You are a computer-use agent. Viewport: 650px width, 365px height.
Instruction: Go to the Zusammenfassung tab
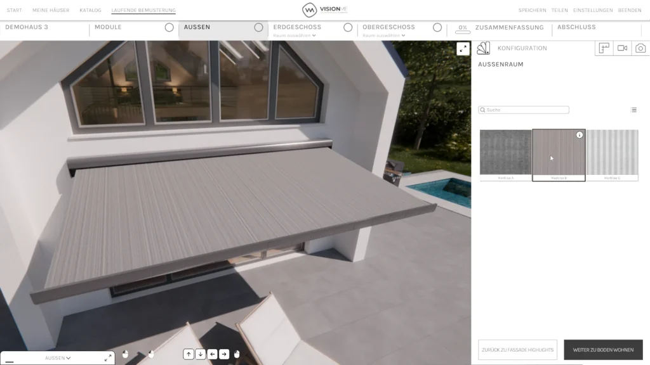(x=509, y=27)
